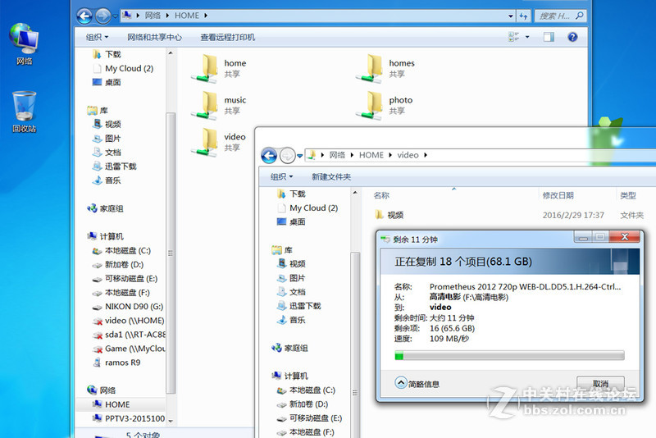Select 可移动磁盘 (E:) in HOME window sidebar
Viewport: 656px width, 438px height.
pos(125,279)
